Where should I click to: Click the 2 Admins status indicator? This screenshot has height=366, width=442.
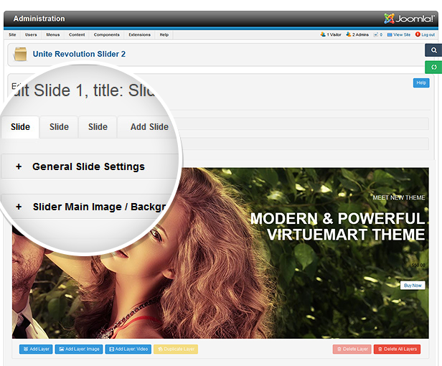tap(359, 34)
